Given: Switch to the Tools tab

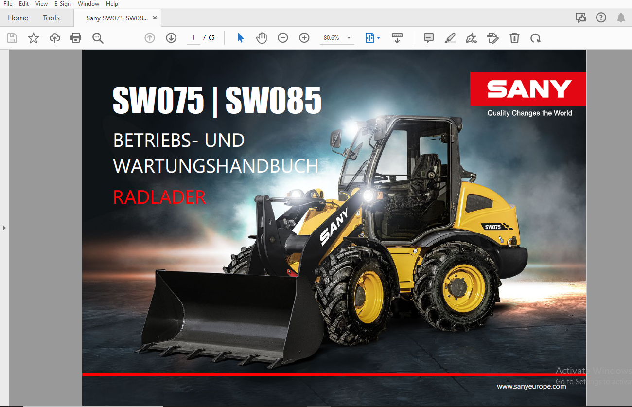Looking at the screenshot, I should (x=51, y=18).
